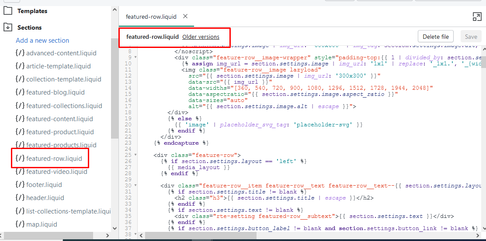Click liquid icon beside article-template.liquid
Screen dimensions: 486x241
pyautogui.click(x=20, y=66)
